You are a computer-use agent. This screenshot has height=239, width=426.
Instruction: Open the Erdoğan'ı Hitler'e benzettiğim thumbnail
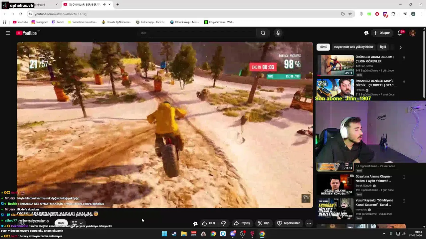tap(335, 208)
